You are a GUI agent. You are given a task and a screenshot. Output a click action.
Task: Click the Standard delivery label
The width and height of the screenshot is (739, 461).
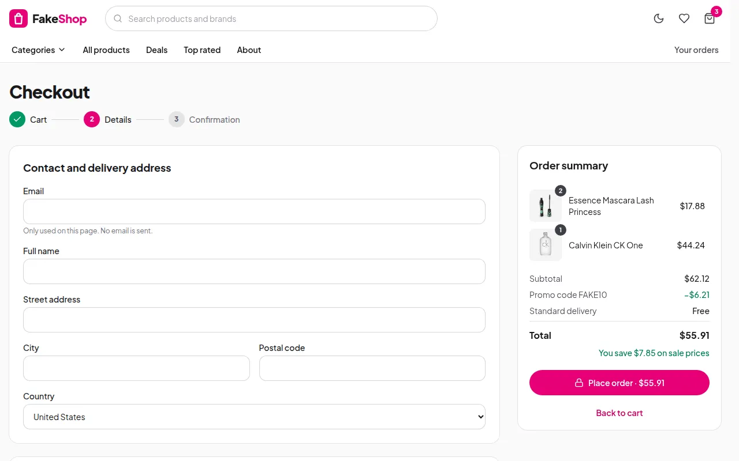[563, 311]
